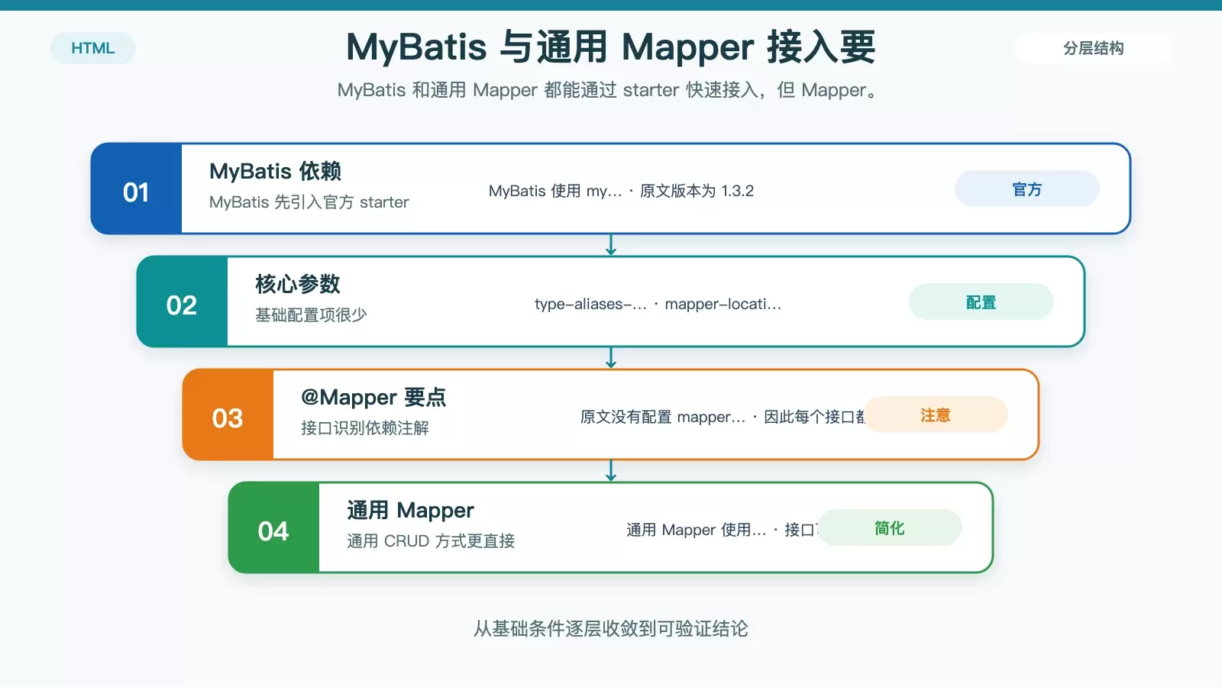Click the blue 01 number block
This screenshot has width=1222, height=687.
(136, 189)
